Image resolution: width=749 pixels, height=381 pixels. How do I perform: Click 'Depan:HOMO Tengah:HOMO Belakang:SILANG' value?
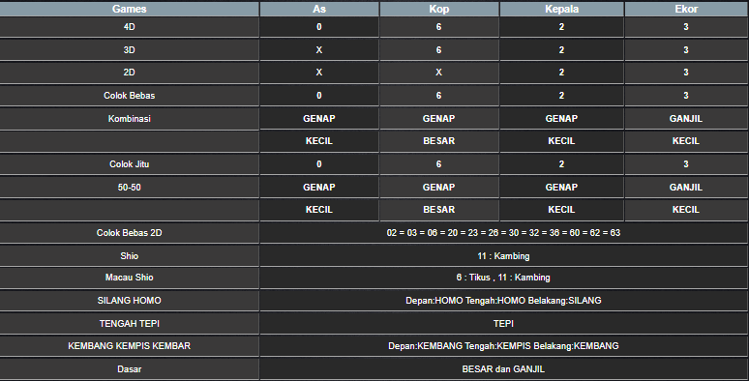[x=503, y=301]
